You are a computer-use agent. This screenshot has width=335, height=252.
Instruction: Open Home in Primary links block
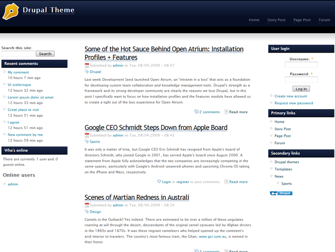[279, 121]
